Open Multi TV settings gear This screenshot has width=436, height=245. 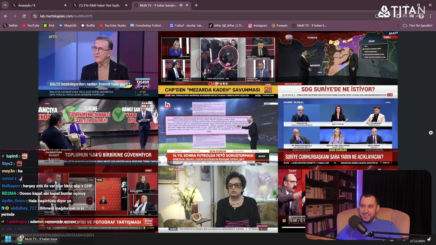pyautogui.click(x=431, y=133)
